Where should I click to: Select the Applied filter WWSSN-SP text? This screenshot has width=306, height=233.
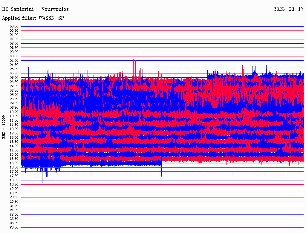pos(33,18)
